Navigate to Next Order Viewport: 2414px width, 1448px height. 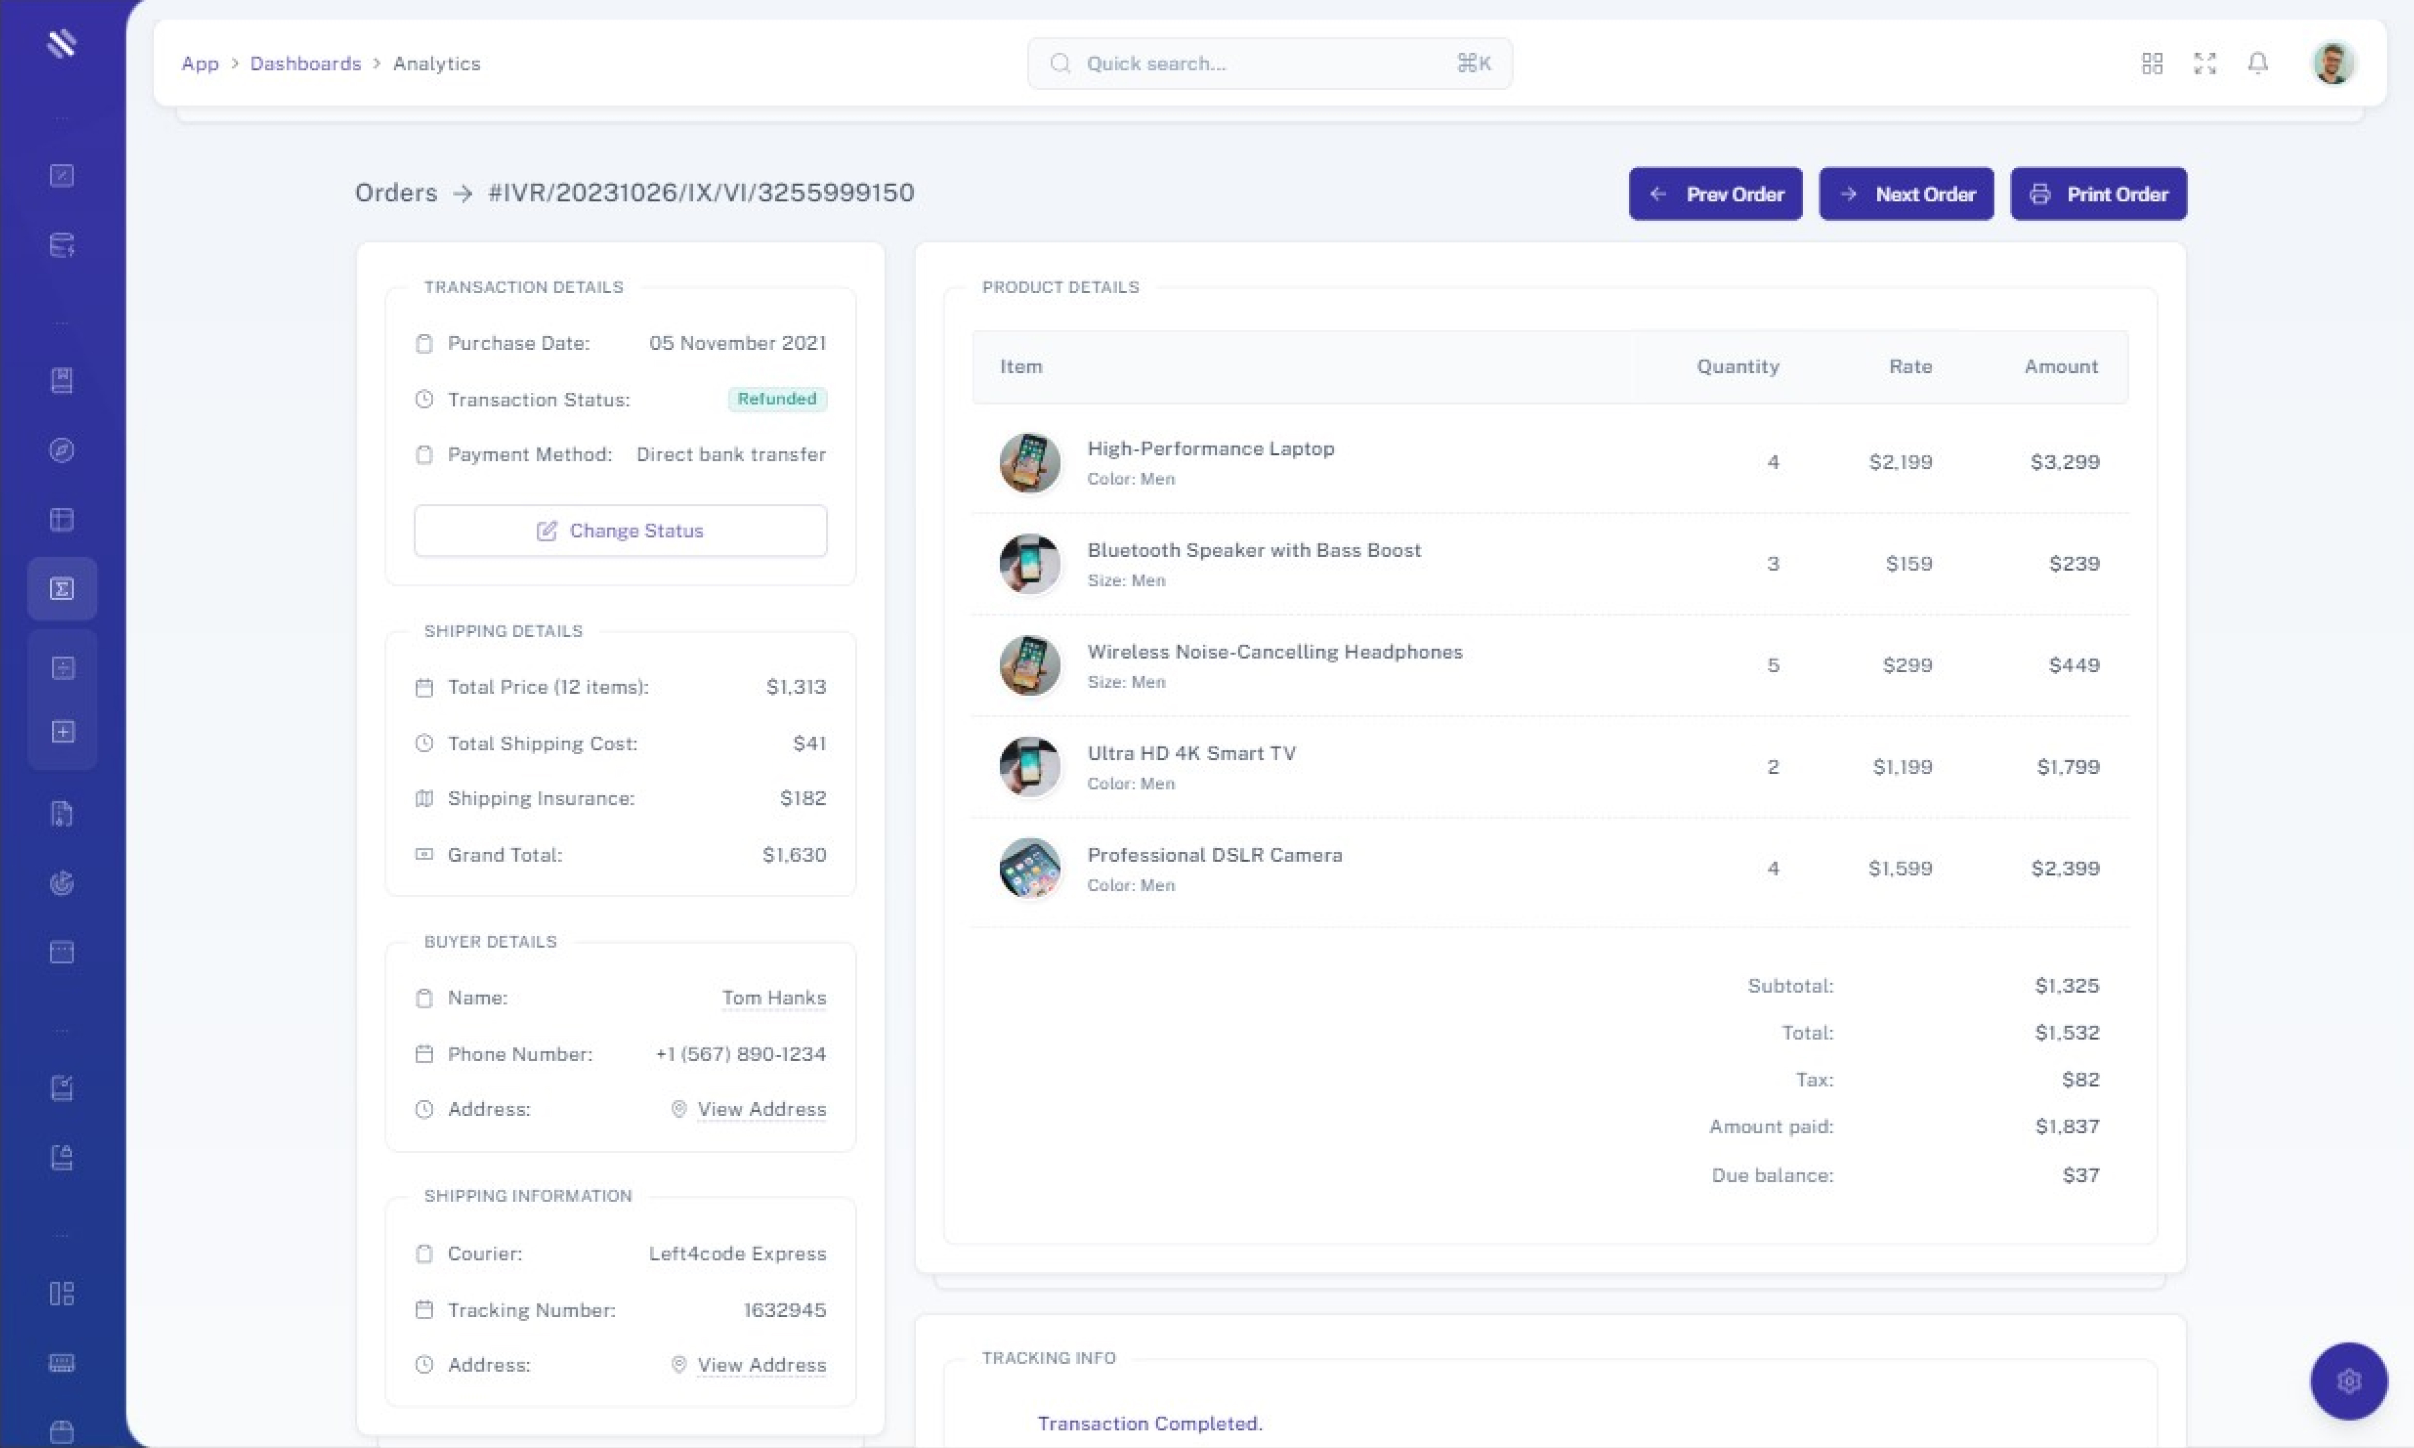[1906, 194]
